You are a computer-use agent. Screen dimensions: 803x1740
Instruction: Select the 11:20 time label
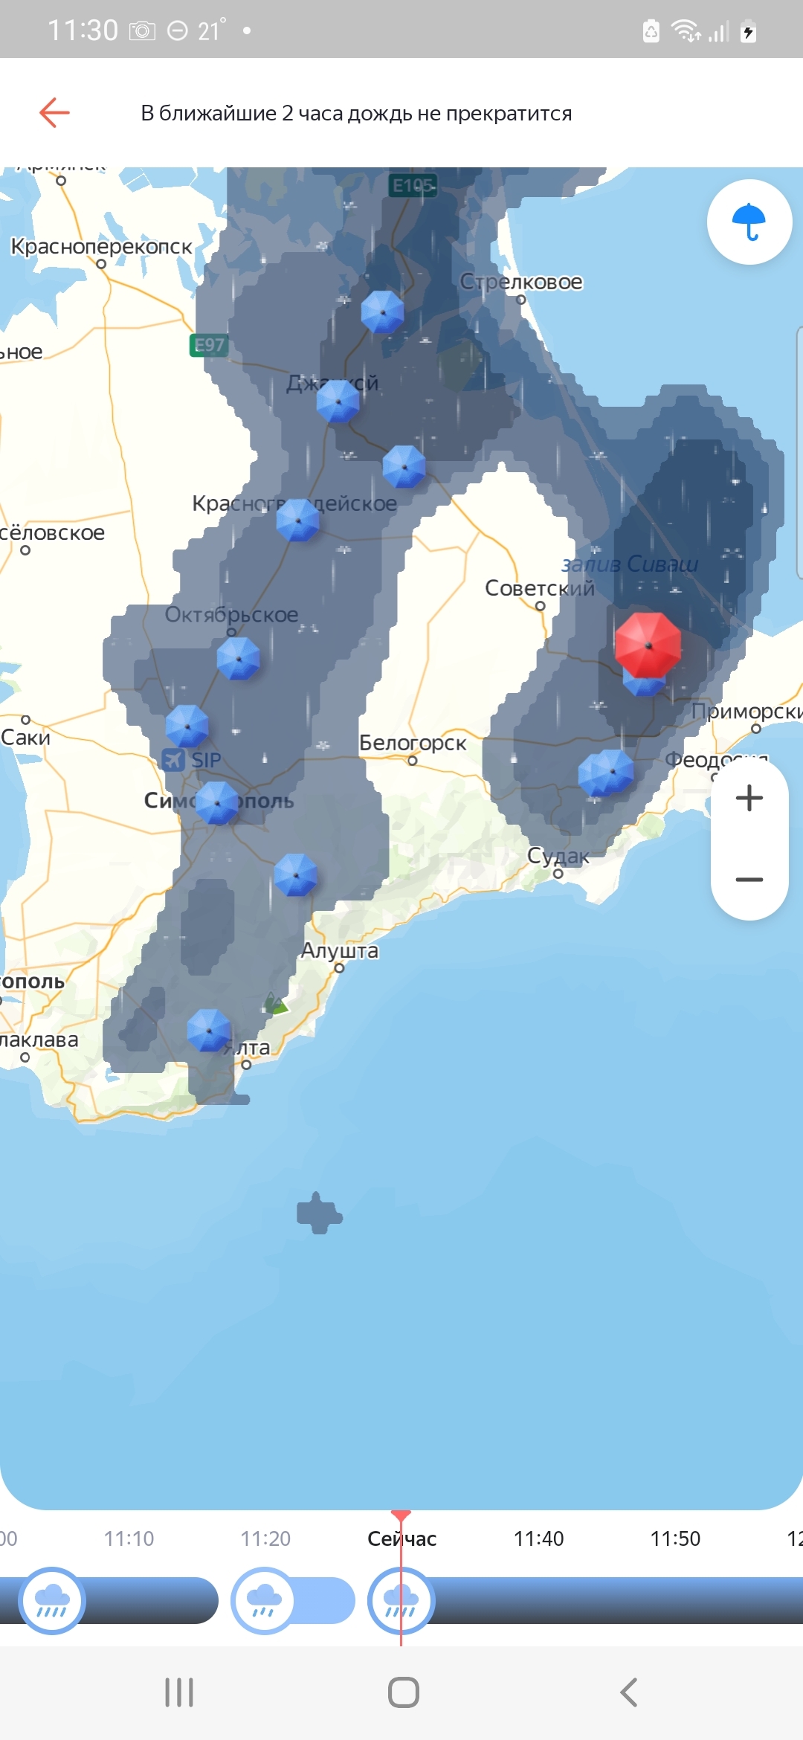pyautogui.click(x=265, y=1538)
